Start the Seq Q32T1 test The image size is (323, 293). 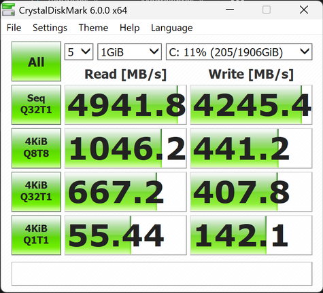[36, 104]
